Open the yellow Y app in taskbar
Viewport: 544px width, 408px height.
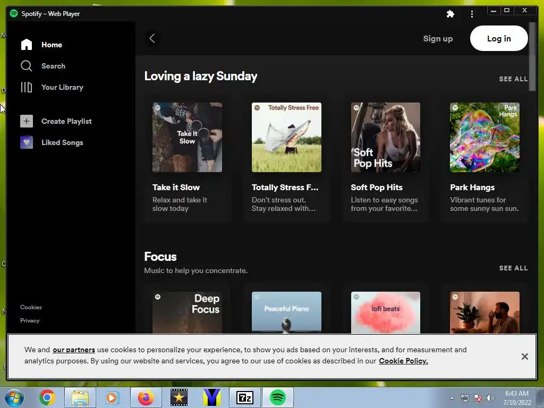pos(212,397)
